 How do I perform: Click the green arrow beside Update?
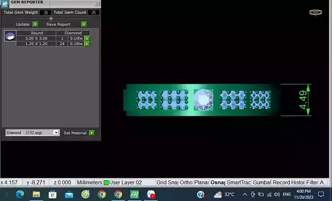(35, 25)
